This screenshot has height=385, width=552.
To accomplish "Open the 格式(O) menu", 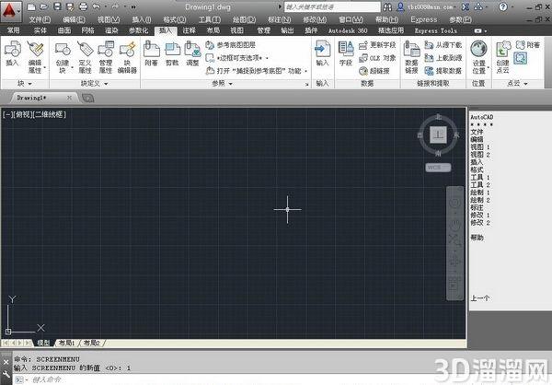I will pos(175,19).
